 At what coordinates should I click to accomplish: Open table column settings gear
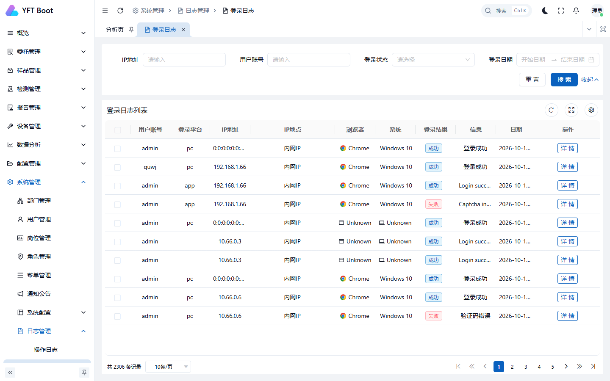point(591,110)
